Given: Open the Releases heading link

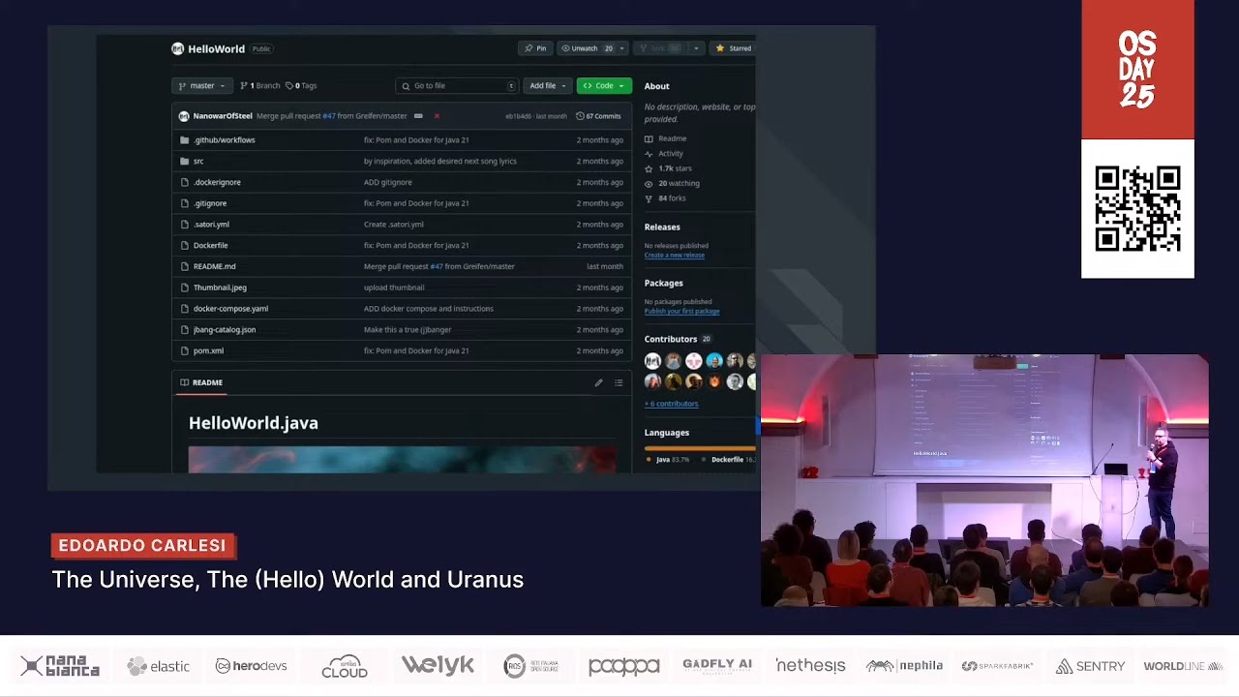Looking at the screenshot, I should 662,227.
